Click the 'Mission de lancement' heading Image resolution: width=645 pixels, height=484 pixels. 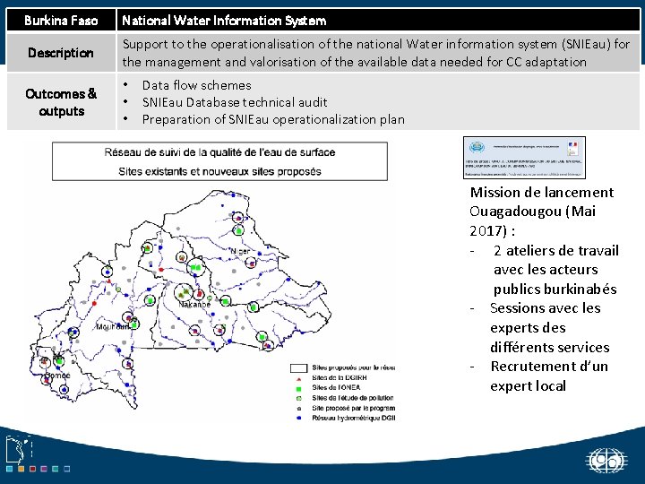[x=542, y=192]
